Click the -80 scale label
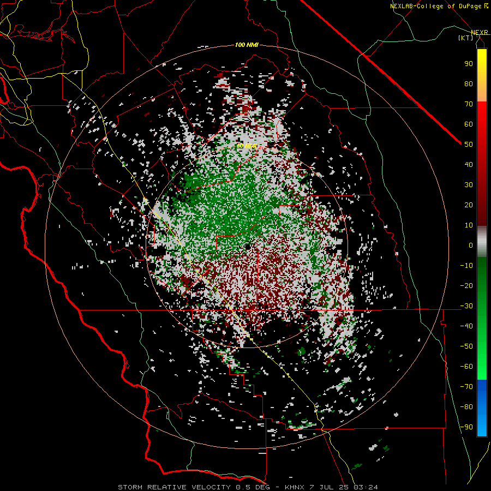491x491 pixels. click(x=466, y=407)
